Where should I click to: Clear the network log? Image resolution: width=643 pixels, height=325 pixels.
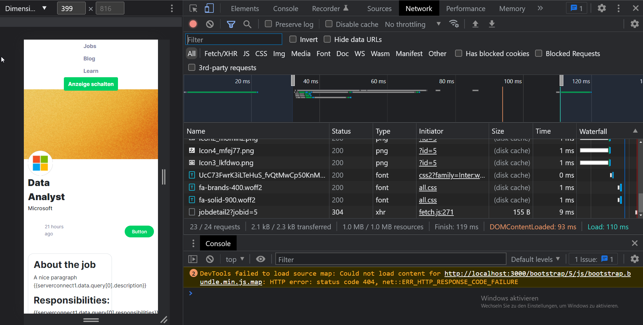(x=210, y=24)
